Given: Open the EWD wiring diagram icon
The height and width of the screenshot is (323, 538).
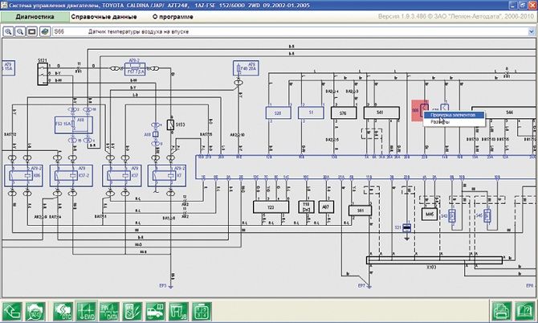Looking at the screenshot, I should click(x=86, y=311).
